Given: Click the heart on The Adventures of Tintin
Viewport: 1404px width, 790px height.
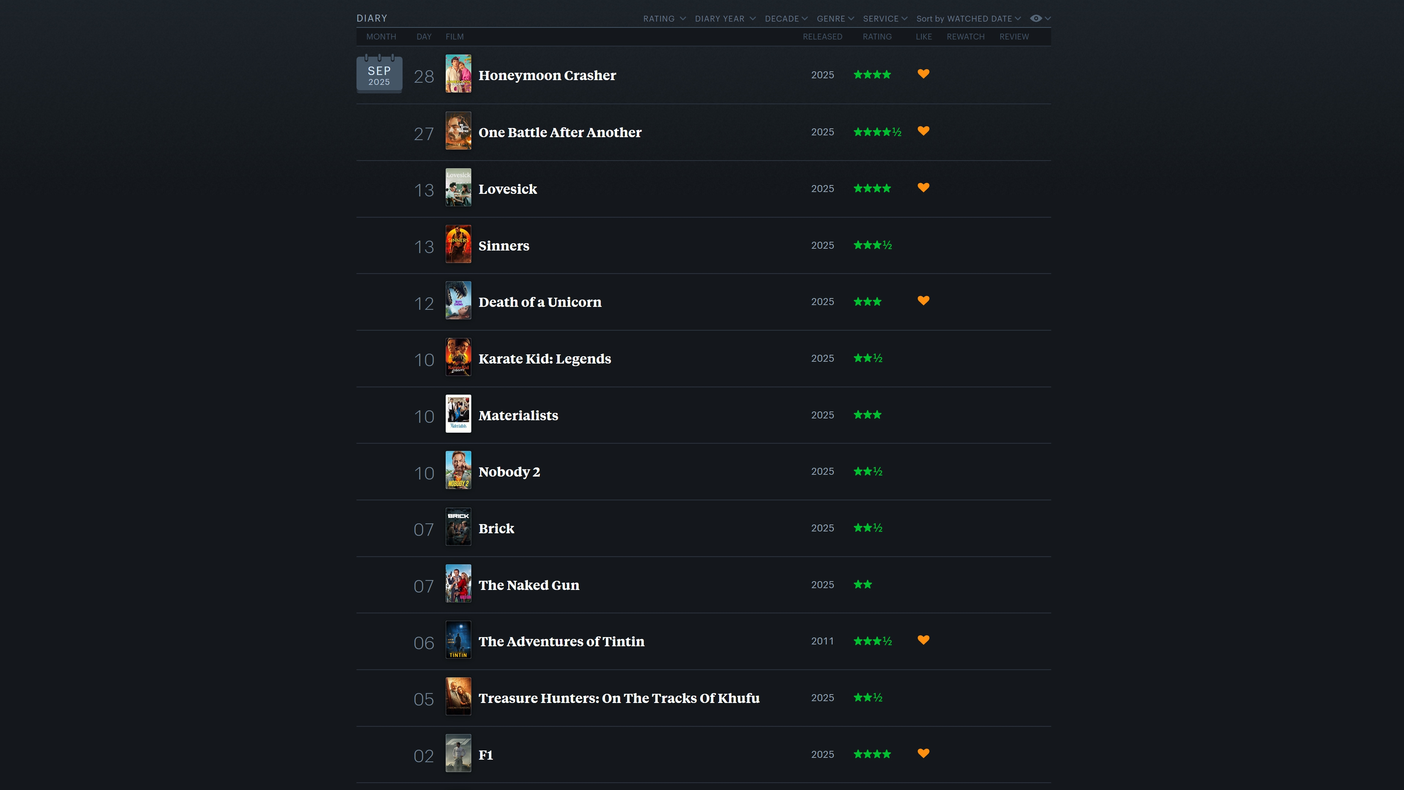Looking at the screenshot, I should 923,640.
